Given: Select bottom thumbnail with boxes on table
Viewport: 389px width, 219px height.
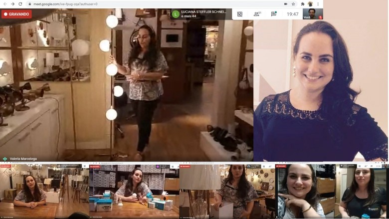Looking at the screenshot, I should (134, 192).
